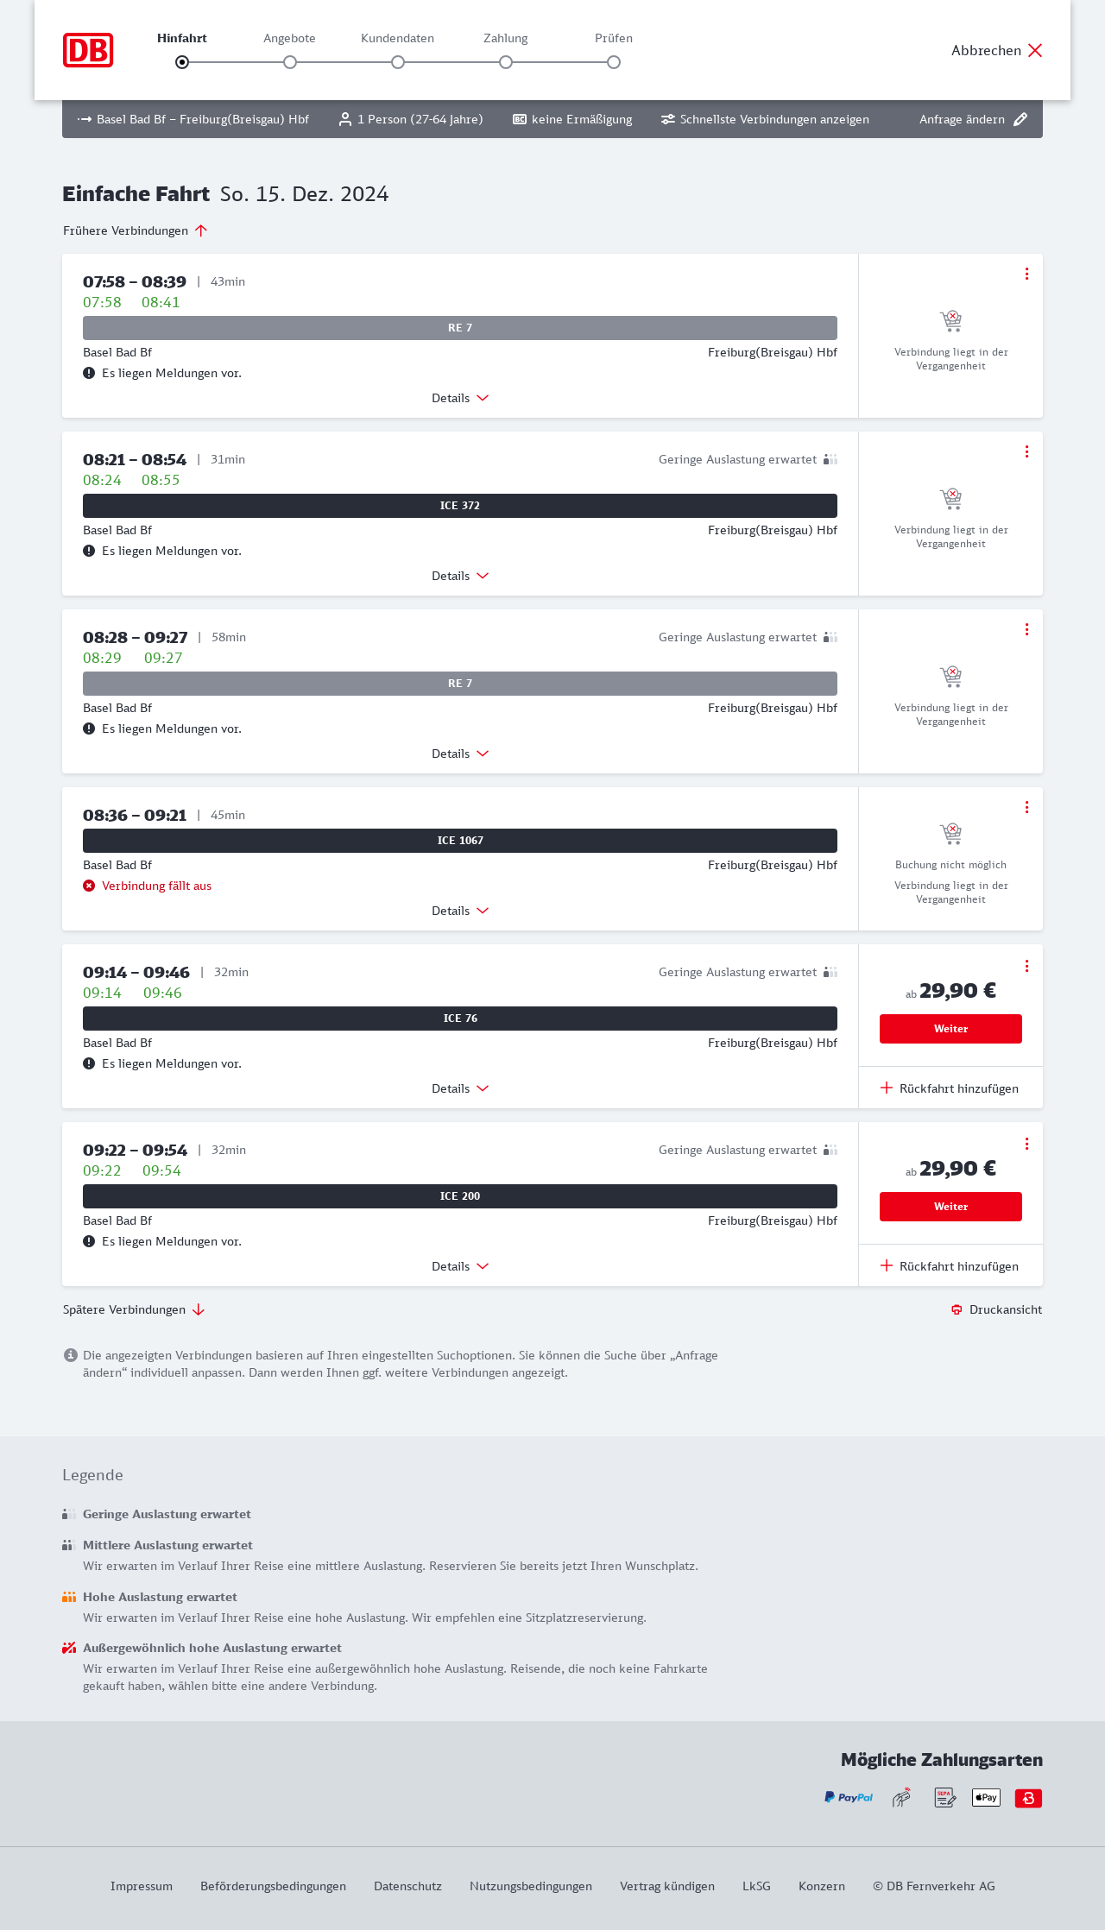The image size is (1105, 1930).
Task: Click the PayPal payment icon
Action: click(x=849, y=1797)
